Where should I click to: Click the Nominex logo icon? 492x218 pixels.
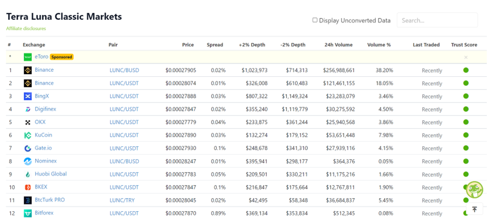[28, 162]
